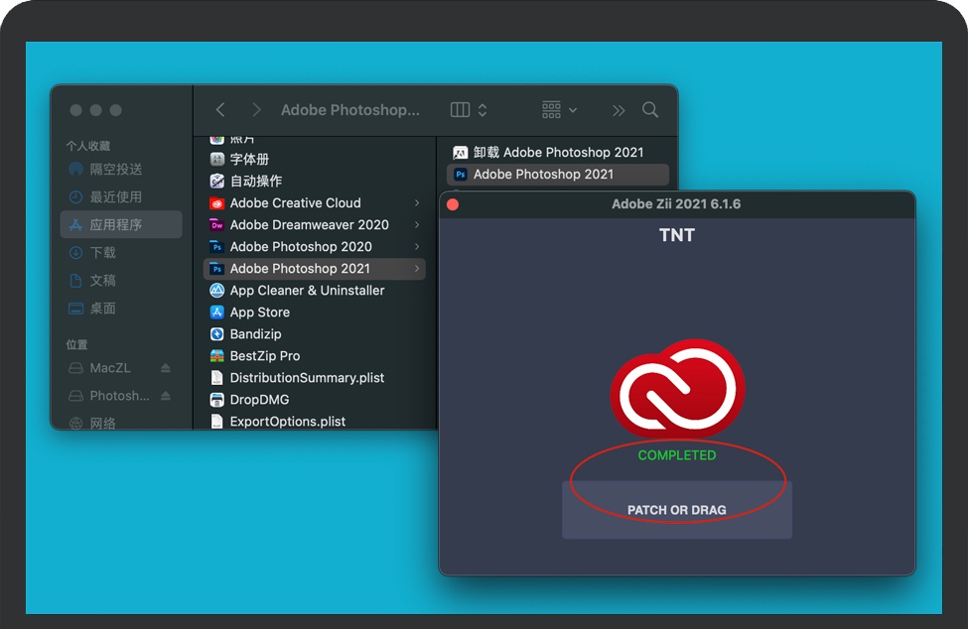
Task: Click the Adobe Photoshop 2021 folder chevron
Action: (417, 268)
